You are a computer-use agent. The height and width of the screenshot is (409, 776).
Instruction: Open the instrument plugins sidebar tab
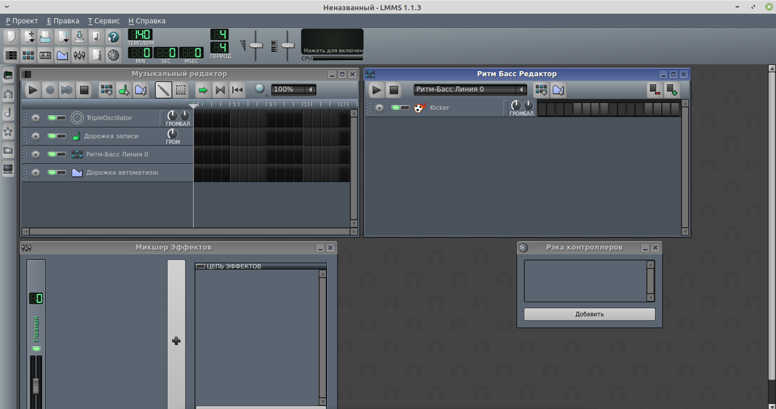point(8,75)
